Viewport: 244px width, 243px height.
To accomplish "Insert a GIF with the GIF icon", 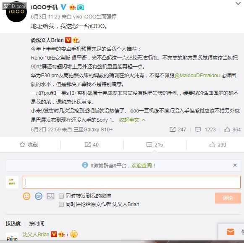I will [39, 196].
